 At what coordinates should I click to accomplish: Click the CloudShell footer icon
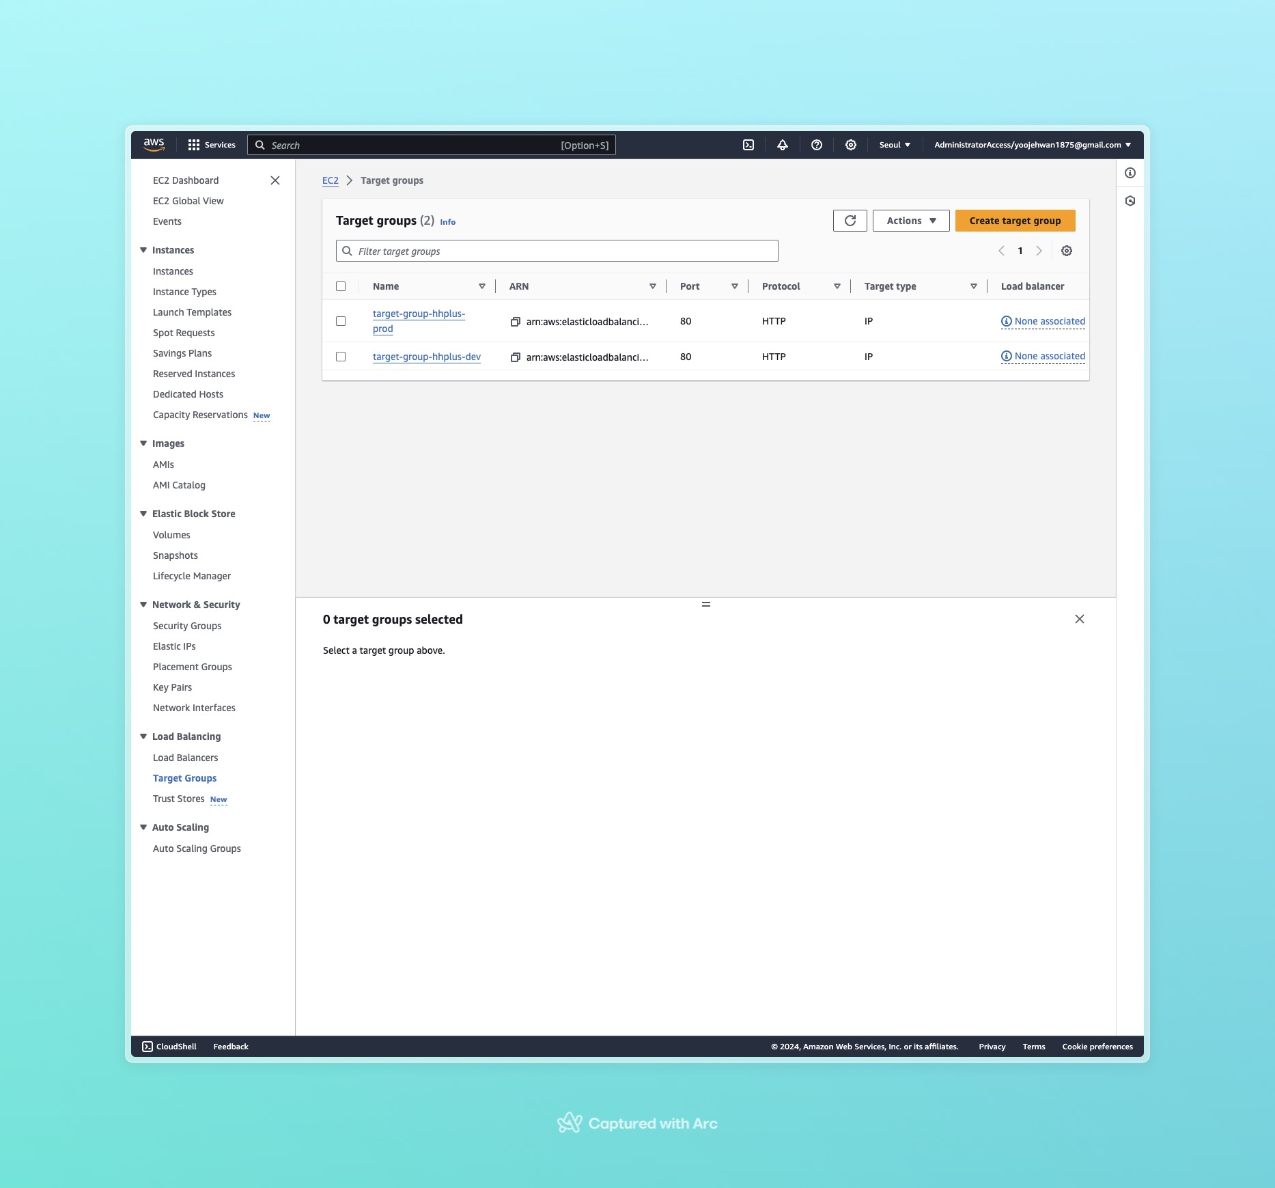148,1047
